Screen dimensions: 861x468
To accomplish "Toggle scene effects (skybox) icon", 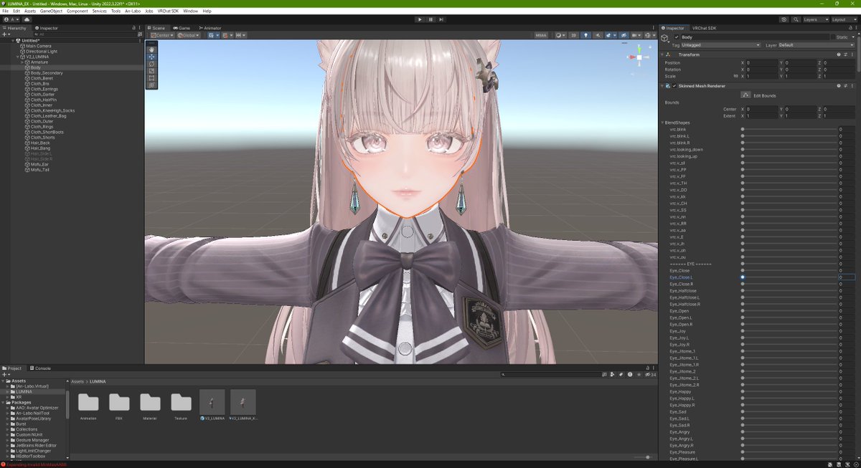I will tap(609, 35).
